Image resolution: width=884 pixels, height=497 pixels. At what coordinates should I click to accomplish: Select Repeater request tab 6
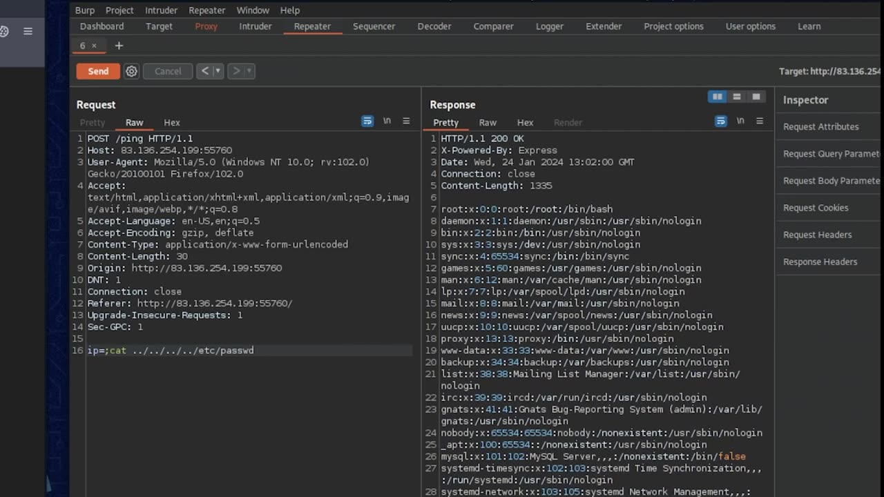coord(82,46)
